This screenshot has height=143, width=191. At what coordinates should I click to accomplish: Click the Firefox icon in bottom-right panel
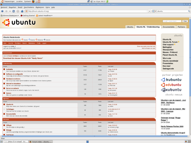pyautogui.click(x=186, y=142)
